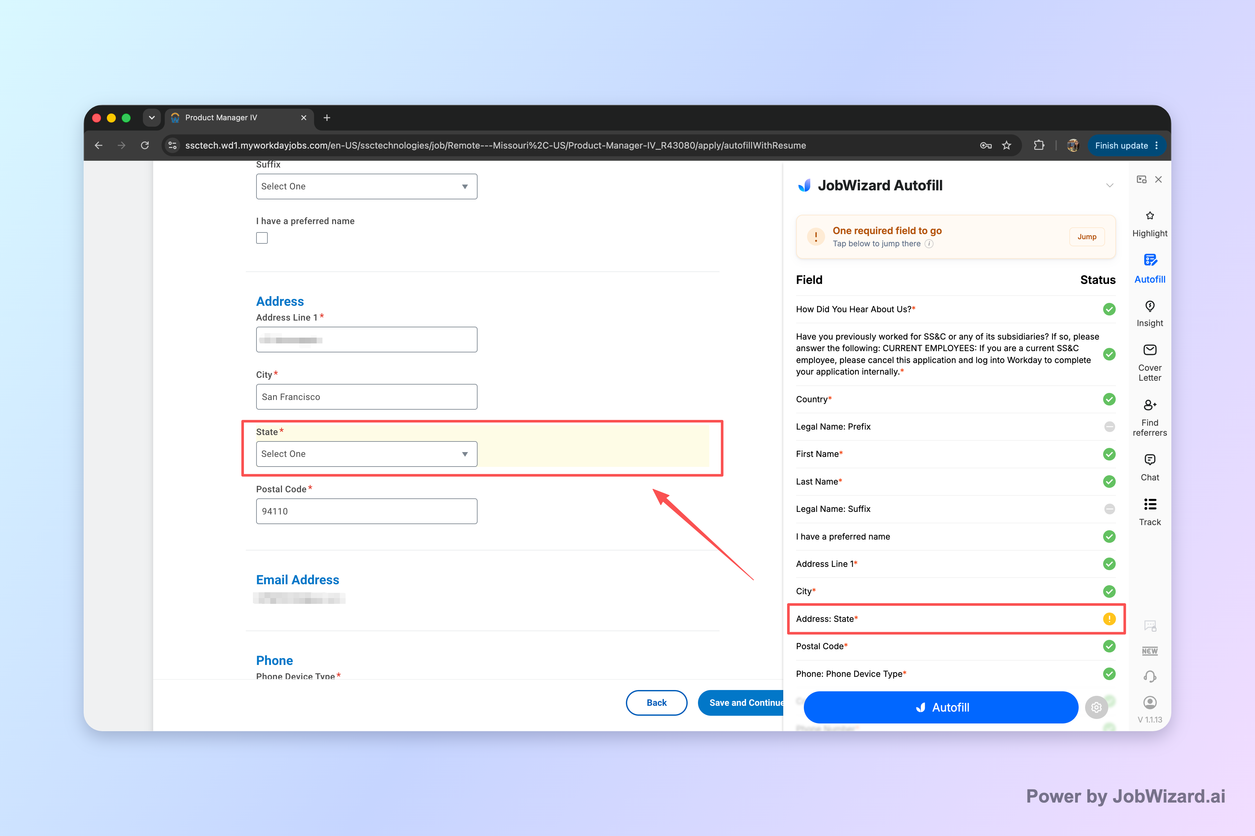Image resolution: width=1255 pixels, height=836 pixels.
Task: Collapse the JobWizard Autofill panel chevron
Action: 1110,186
